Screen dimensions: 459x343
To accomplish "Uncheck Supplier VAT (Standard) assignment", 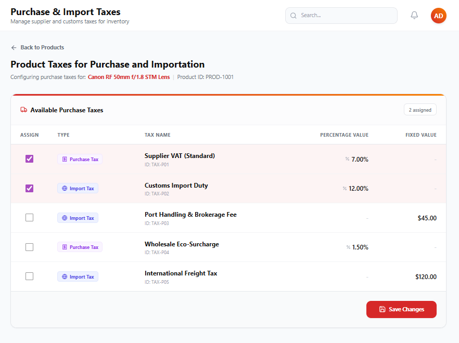I will [29, 159].
